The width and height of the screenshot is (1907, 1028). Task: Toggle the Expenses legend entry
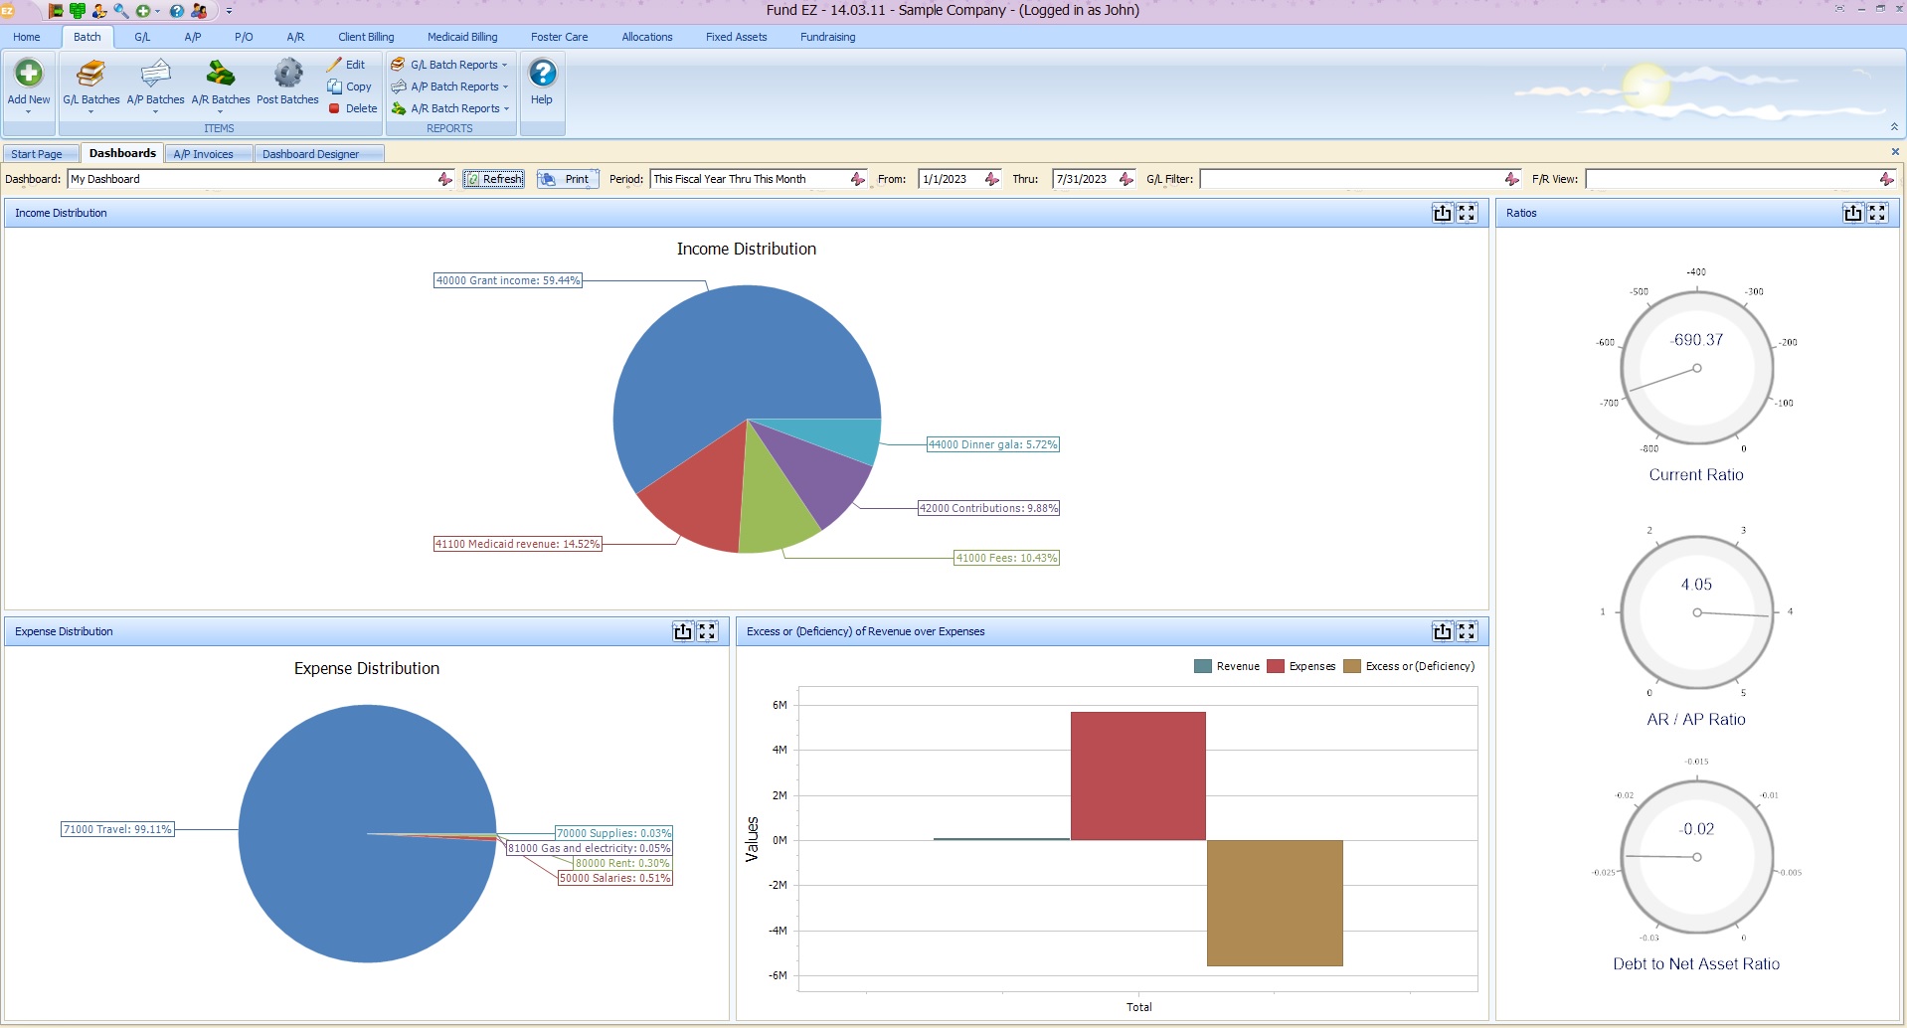point(1303,666)
